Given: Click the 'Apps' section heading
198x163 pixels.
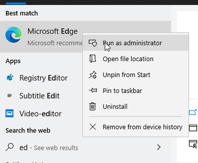Looking at the screenshot, I should [x=13, y=61].
